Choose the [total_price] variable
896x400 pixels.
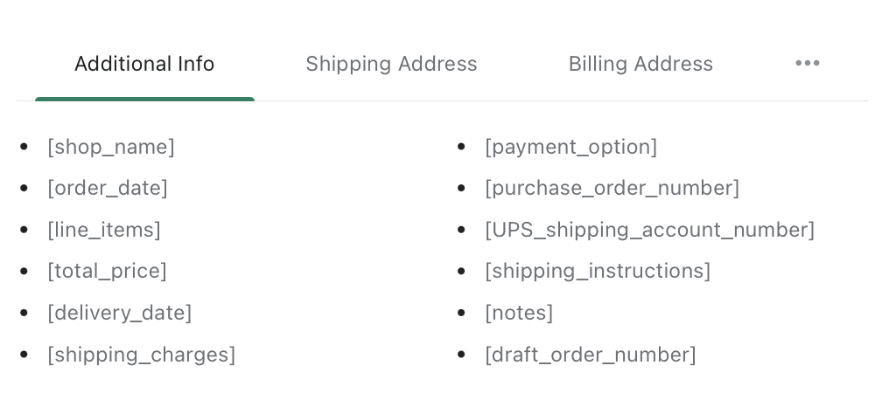(107, 271)
